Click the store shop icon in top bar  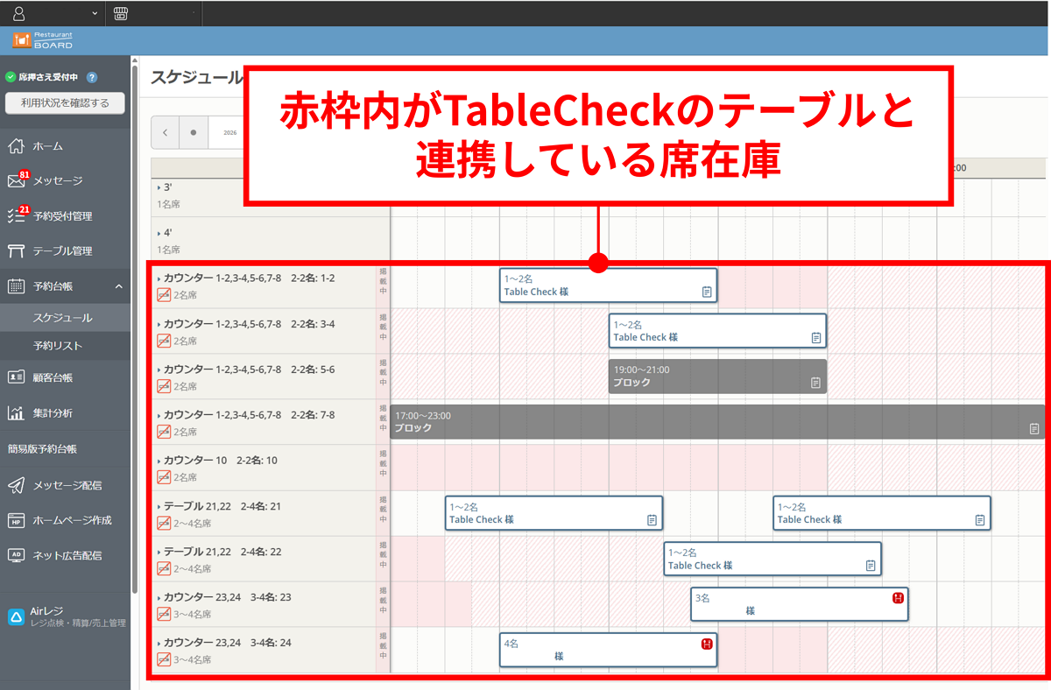121,13
